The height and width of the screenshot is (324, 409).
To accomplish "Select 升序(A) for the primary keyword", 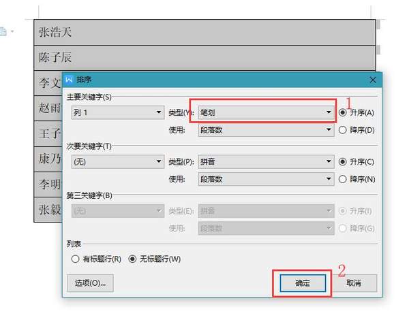I will [x=344, y=112].
